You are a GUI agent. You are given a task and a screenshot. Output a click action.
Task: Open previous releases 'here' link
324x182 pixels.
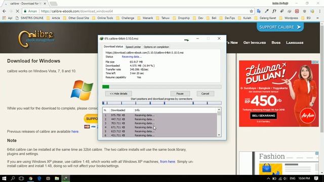75,131
